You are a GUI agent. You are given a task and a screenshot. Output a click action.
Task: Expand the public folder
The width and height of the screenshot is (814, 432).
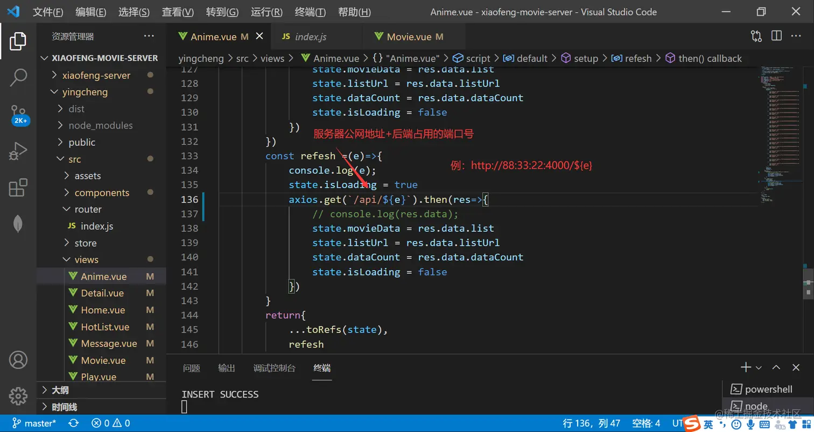click(101, 142)
